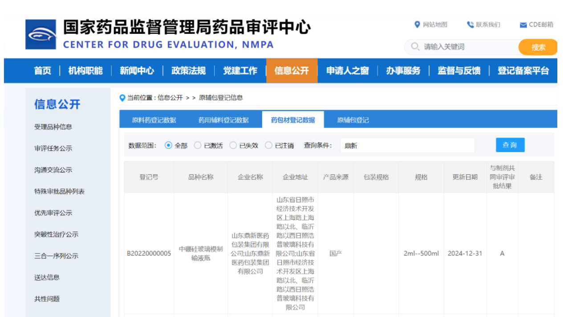This screenshot has width=564, height=317.
Task: Click the 国产 product source cell
Action: point(336,253)
